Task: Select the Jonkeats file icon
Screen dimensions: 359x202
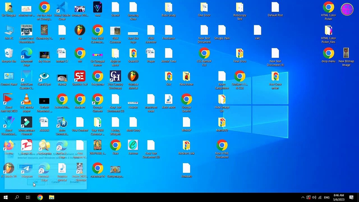Action: click(x=186, y=170)
